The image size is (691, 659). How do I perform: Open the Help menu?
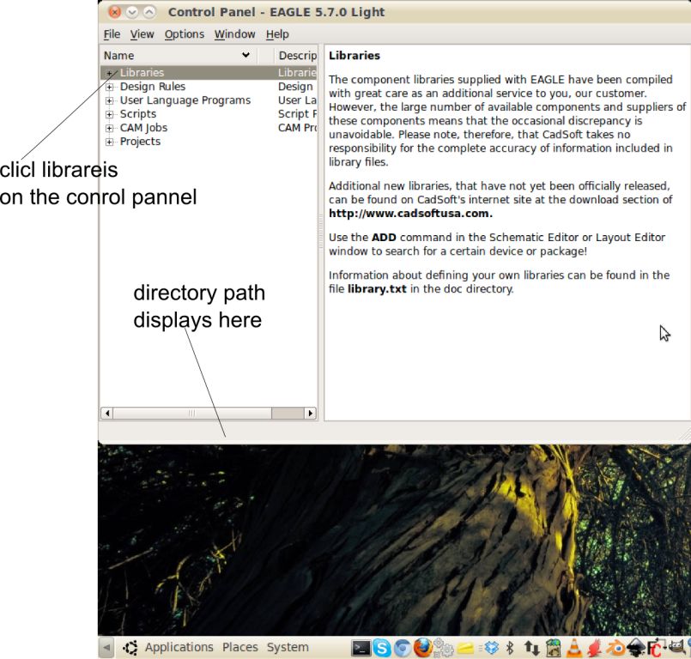pos(277,34)
